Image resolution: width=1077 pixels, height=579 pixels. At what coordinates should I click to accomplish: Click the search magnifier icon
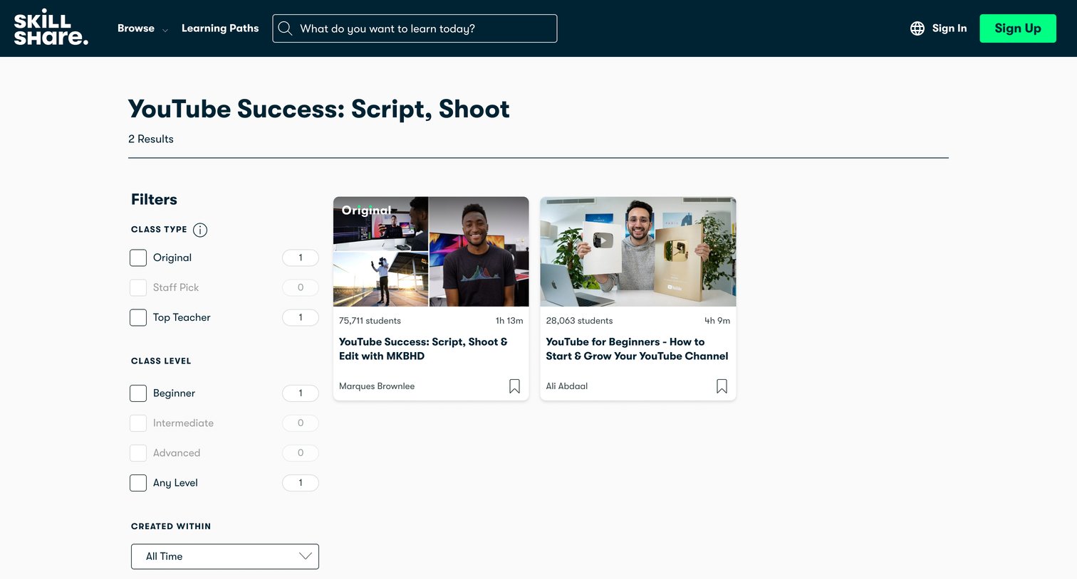(285, 28)
